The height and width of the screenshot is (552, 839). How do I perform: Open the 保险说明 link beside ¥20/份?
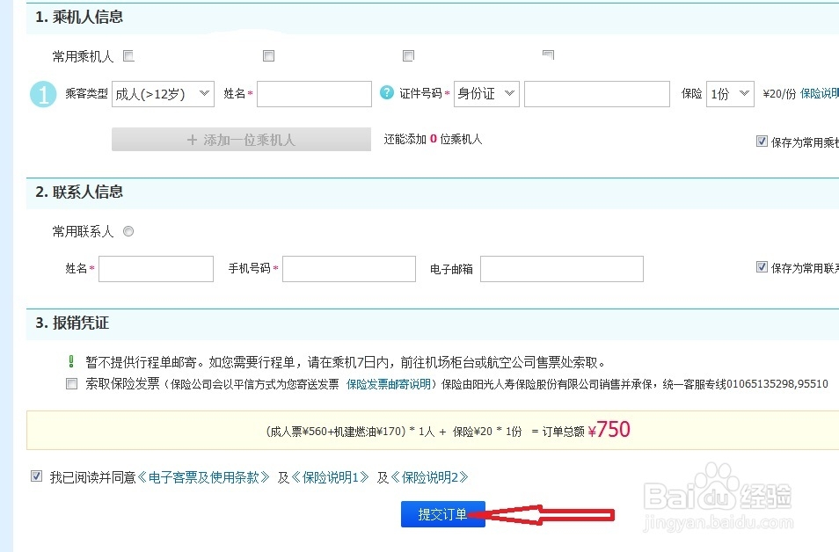coord(819,93)
